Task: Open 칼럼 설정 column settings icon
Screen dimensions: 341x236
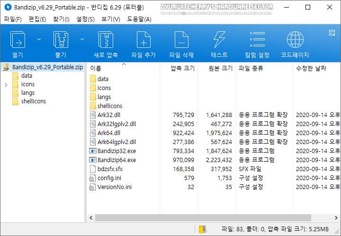Action: 257,39
